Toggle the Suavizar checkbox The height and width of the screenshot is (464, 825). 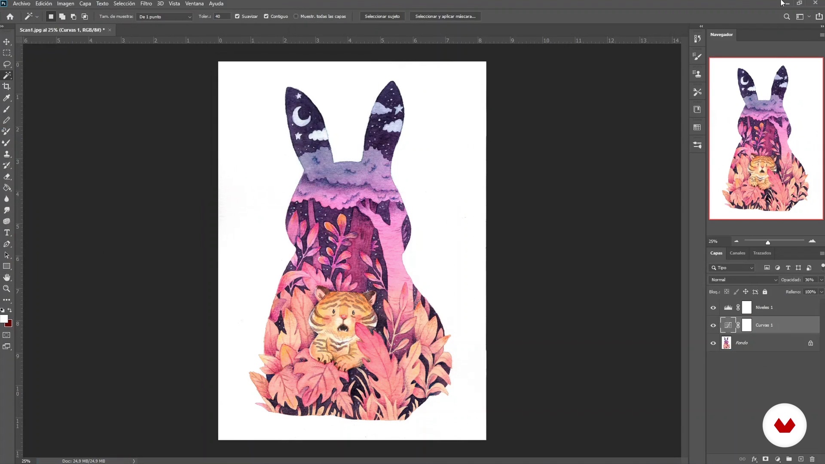point(237,16)
